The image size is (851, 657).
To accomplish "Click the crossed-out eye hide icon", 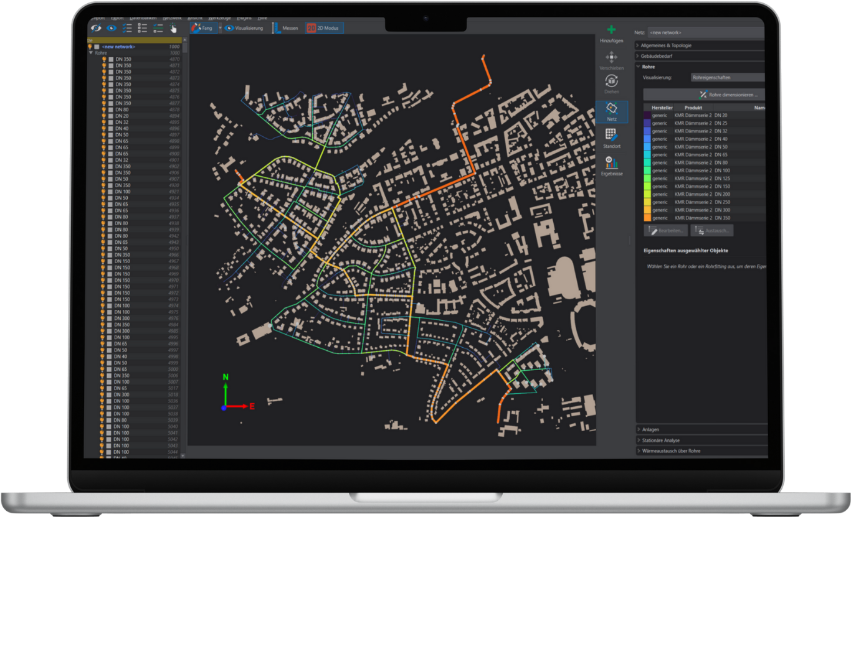I will click(x=96, y=28).
